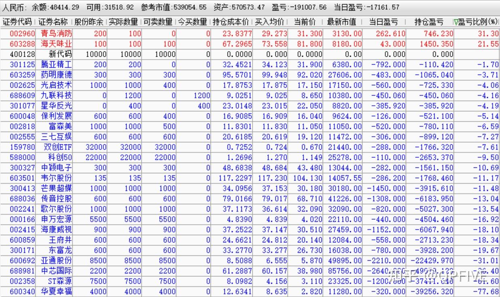500x297 pixels.
Task: Click stock code 588000
Action: (x=23, y=157)
